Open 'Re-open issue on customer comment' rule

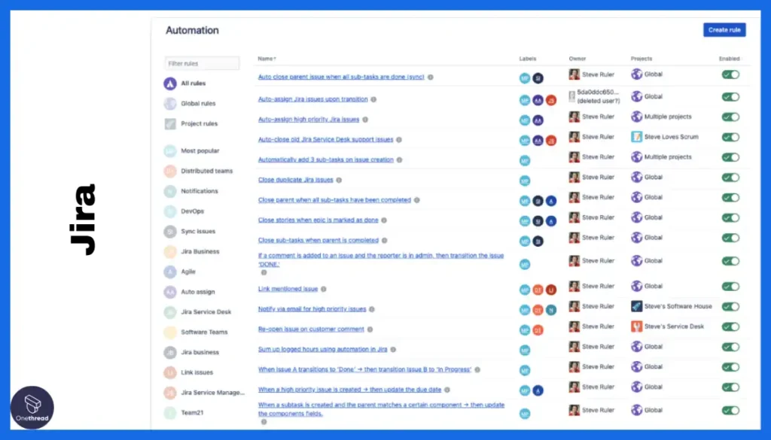pyautogui.click(x=311, y=329)
